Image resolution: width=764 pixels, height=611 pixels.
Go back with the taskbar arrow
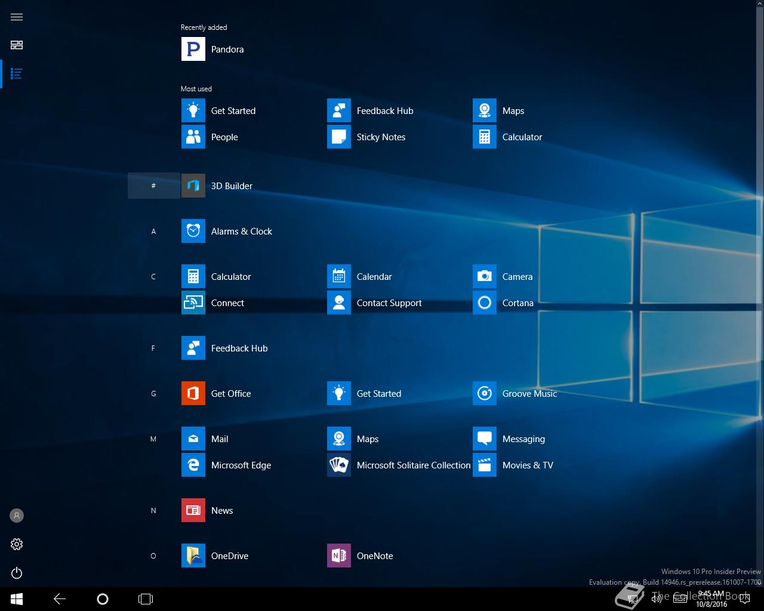point(60,599)
